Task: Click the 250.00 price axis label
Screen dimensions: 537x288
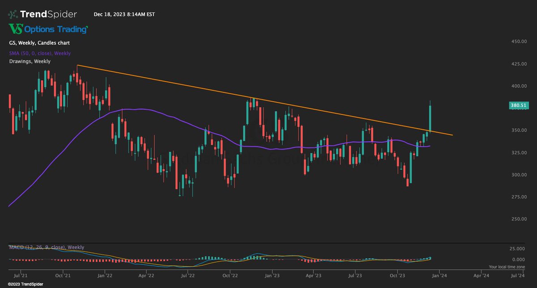Action: 519,219
